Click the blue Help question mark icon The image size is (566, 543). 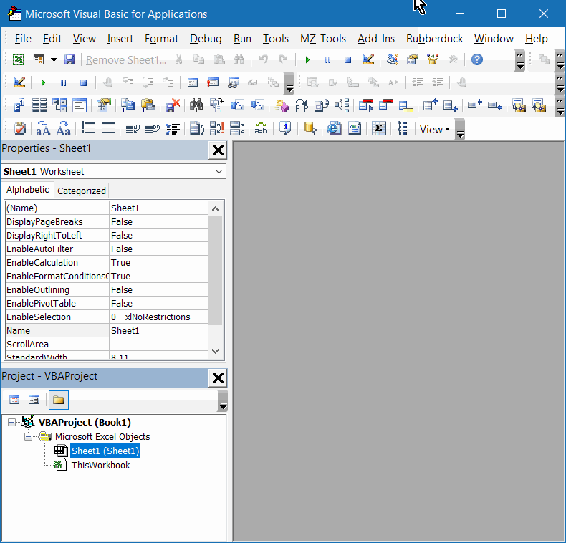pyautogui.click(x=477, y=59)
